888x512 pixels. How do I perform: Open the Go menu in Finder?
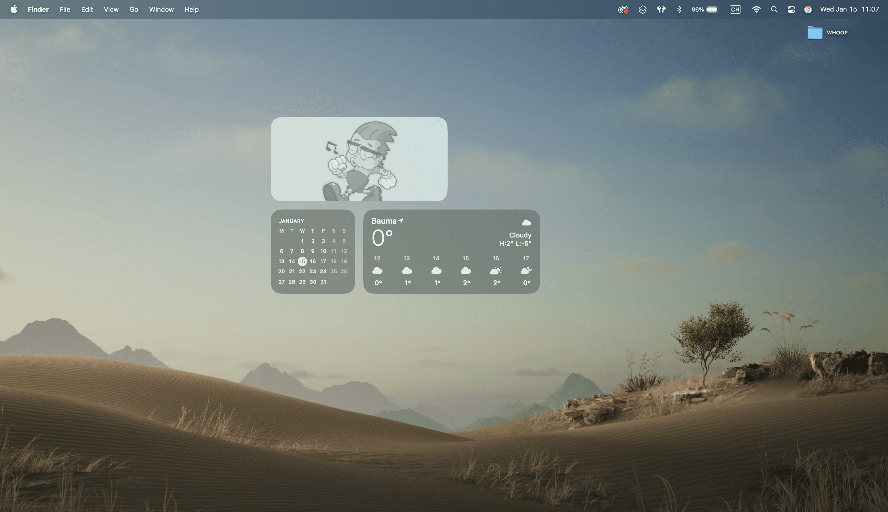[x=134, y=9]
